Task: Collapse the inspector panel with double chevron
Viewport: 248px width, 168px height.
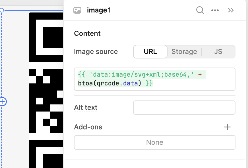Action: pyautogui.click(x=231, y=10)
